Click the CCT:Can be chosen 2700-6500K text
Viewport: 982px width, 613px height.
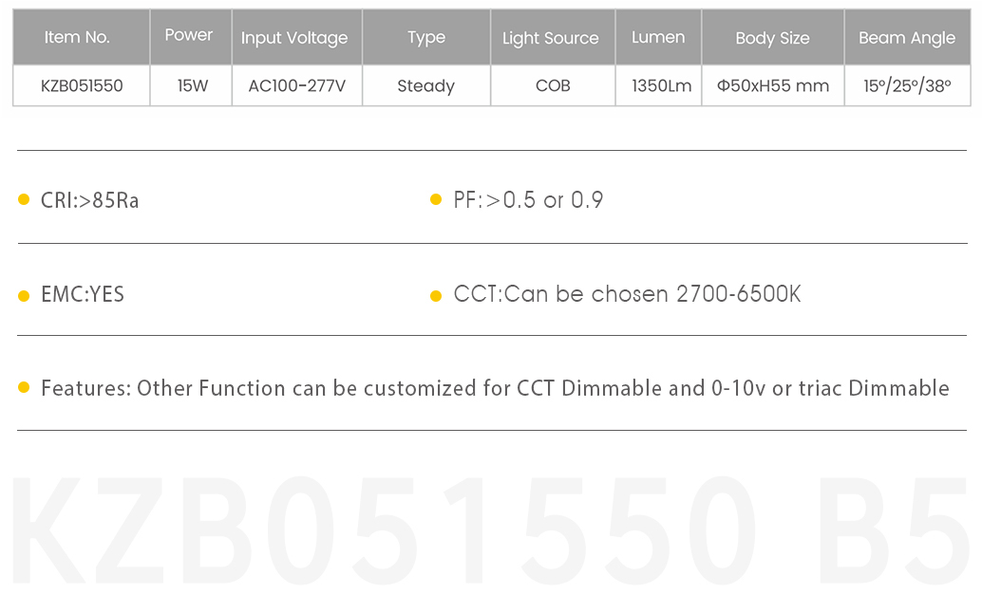(627, 294)
